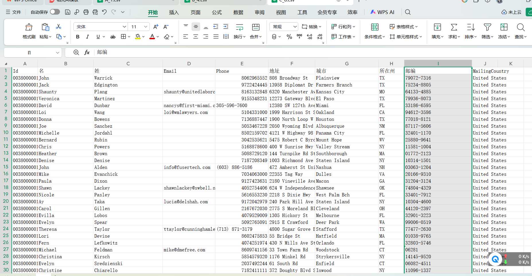Click the select-all corner of the grid
The width and height of the screenshot is (532, 276).
[6, 64]
